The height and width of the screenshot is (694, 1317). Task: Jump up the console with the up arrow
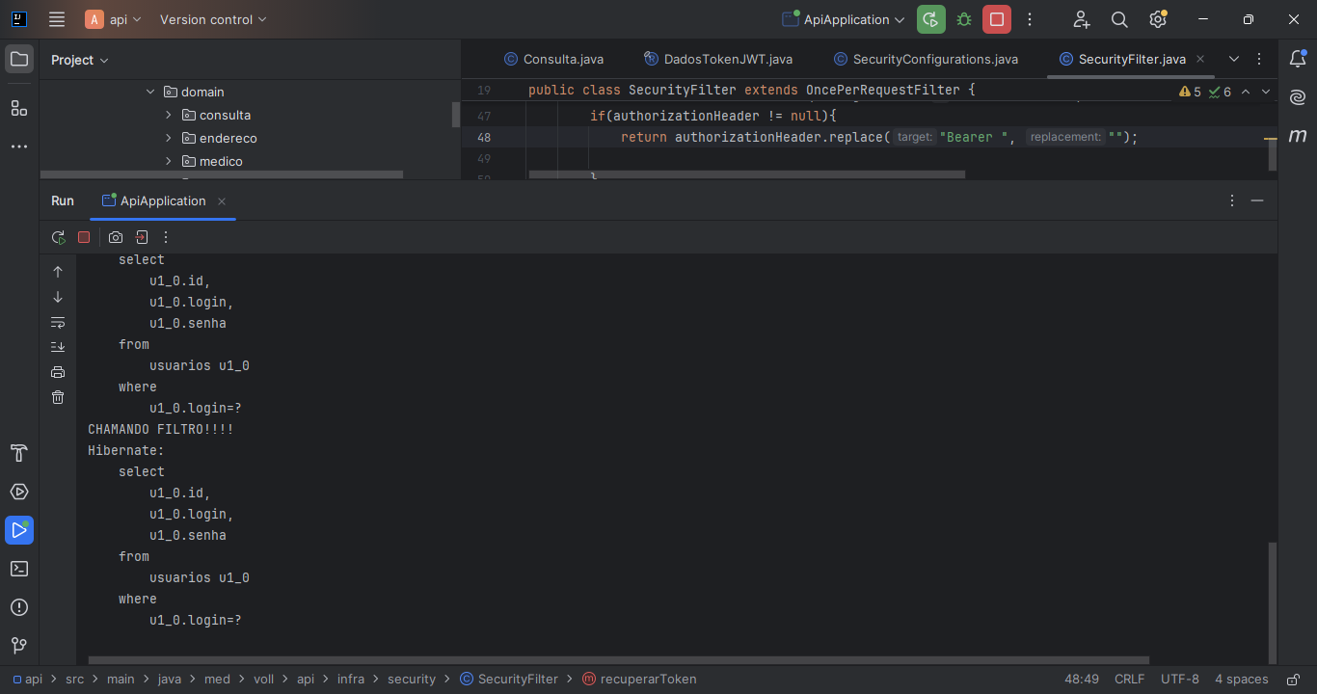[x=58, y=272]
